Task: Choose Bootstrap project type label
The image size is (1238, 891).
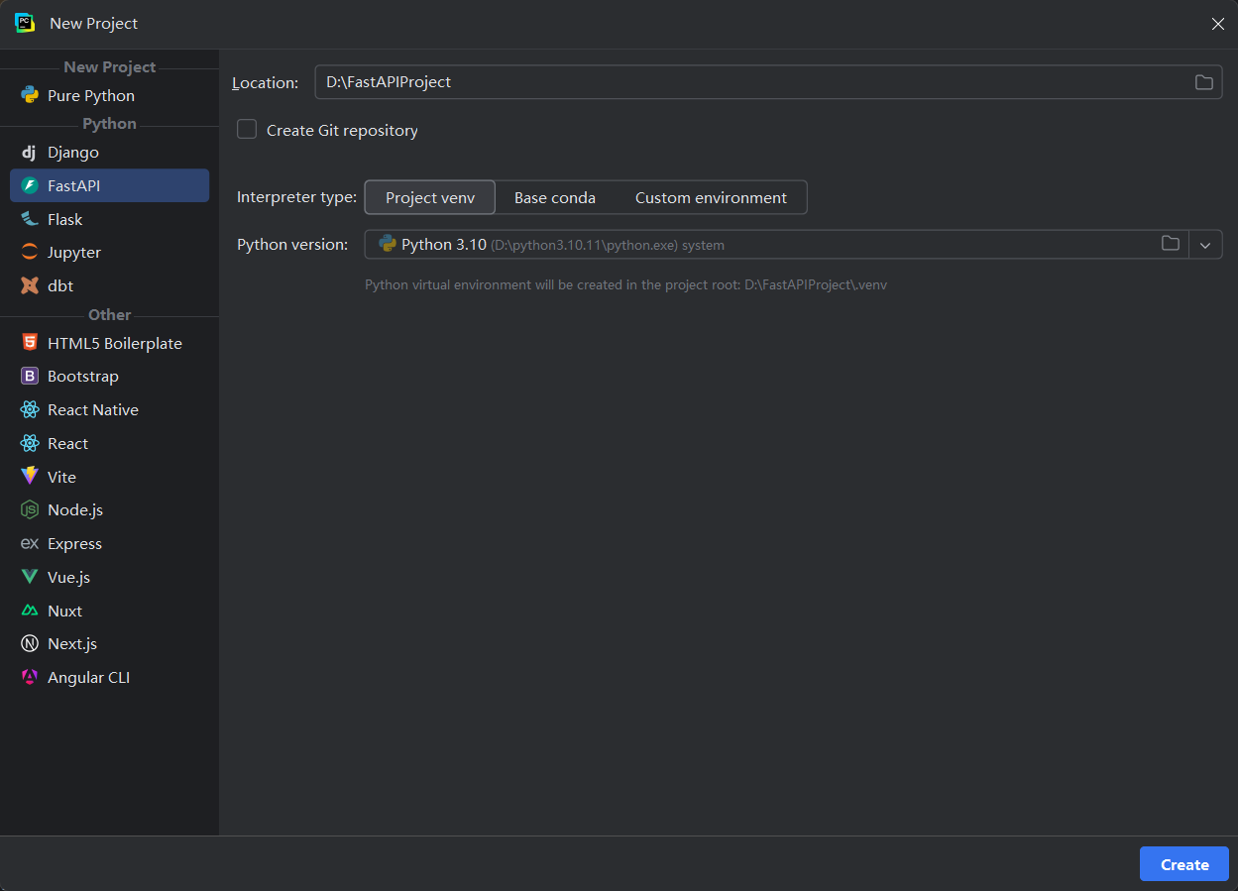Action: (x=83, y=376)
